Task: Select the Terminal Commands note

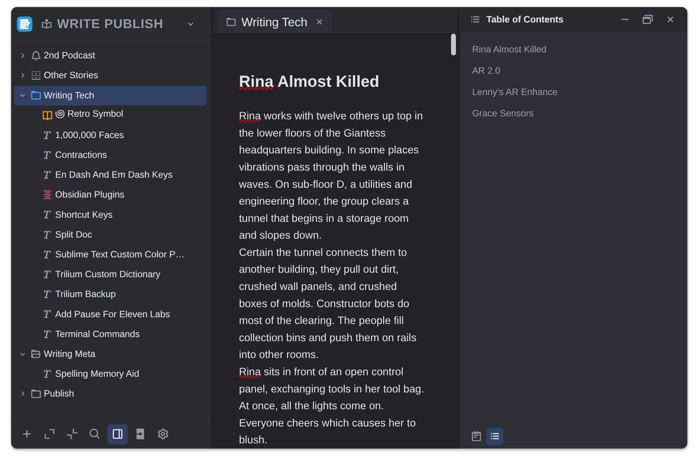Action: (x=97, y=334)
